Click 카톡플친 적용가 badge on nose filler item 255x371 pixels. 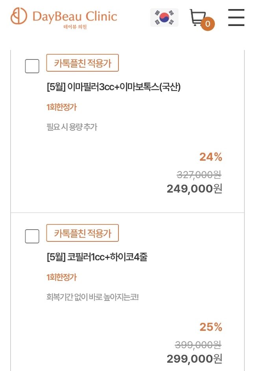[x=83, y=233]
